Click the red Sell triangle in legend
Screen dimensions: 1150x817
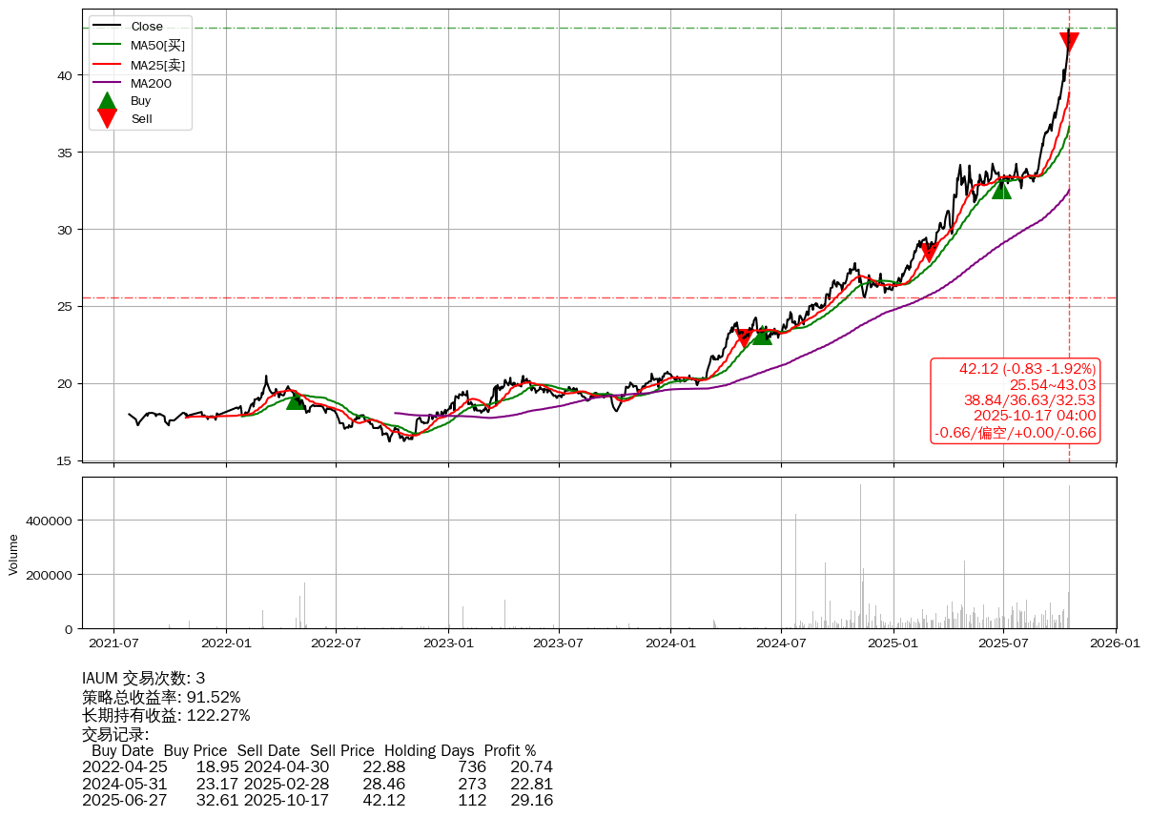click(108, 118)
